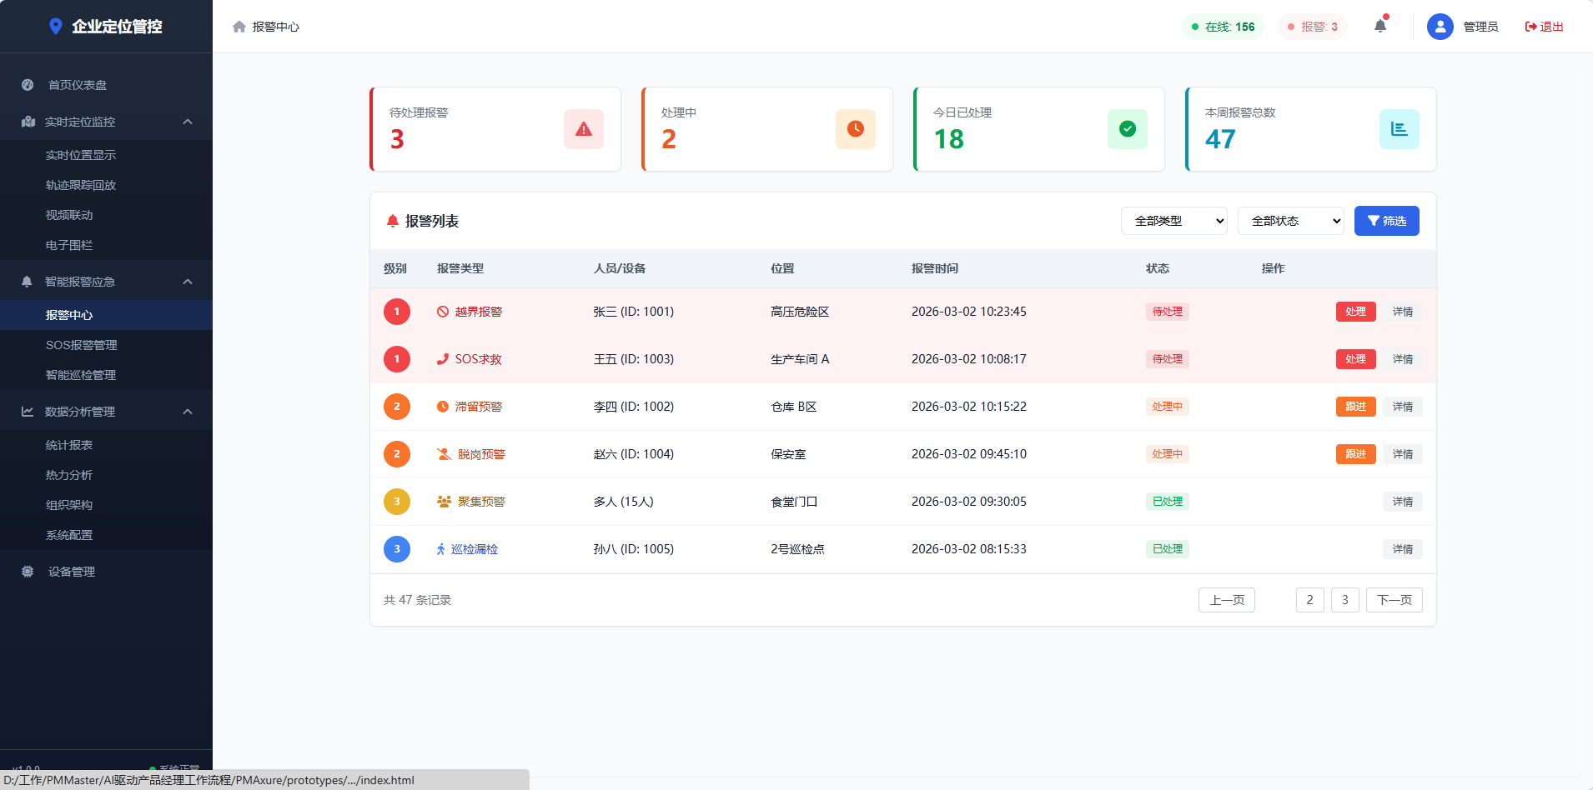Viewport: 1593px width, 790px height.
Task: Click the user-slash icon beside 脱岗预警
Action: tap(445, 454)
